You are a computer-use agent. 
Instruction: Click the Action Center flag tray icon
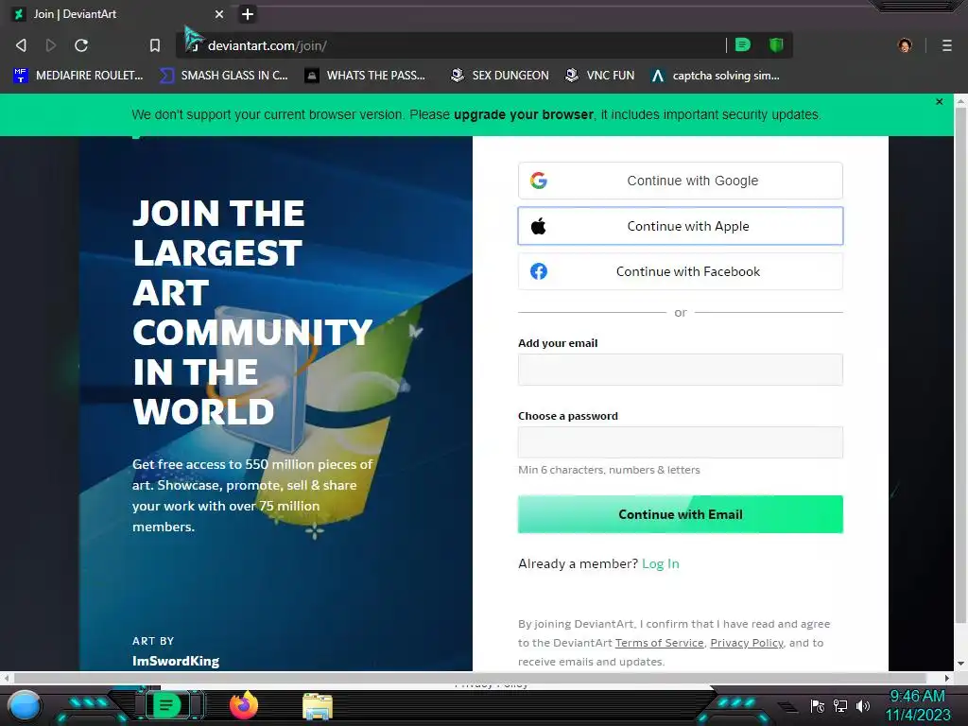pyautogui.click(x=818, y=706)
